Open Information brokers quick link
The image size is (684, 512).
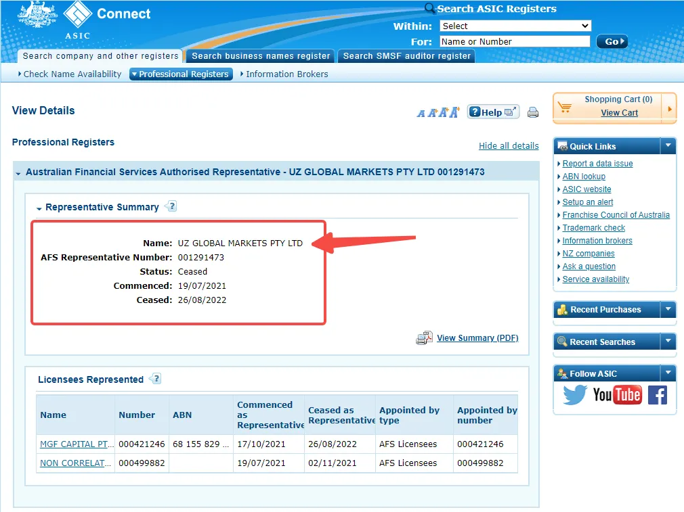597,241
